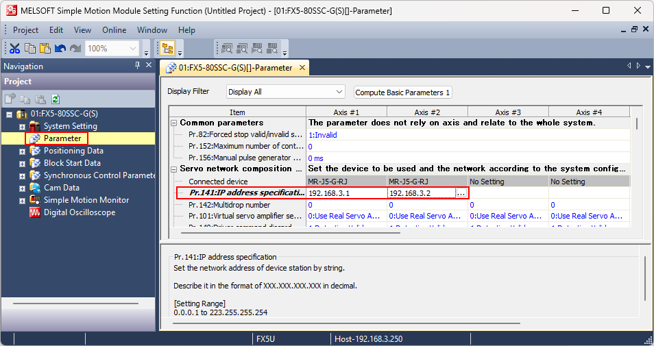Open the View menu

pos(82,30)
